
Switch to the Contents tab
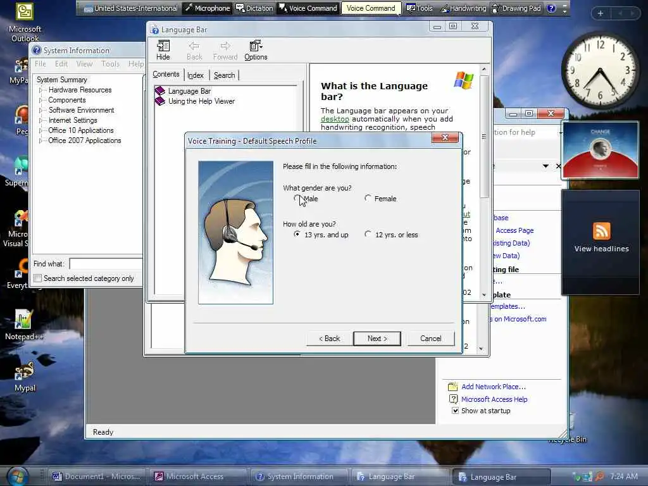pos(166,75)
